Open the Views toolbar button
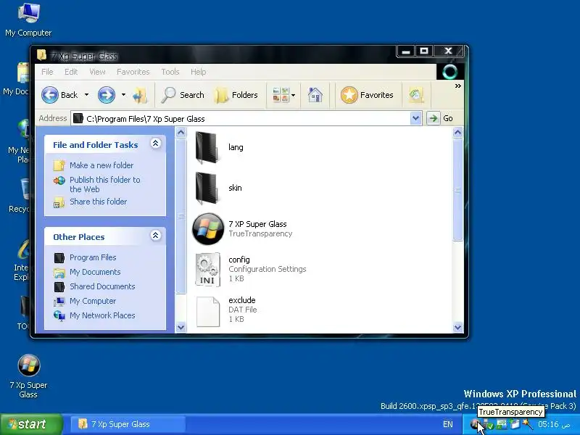The width and height of the screenshot is (580, 435). [x=283, y=95]
